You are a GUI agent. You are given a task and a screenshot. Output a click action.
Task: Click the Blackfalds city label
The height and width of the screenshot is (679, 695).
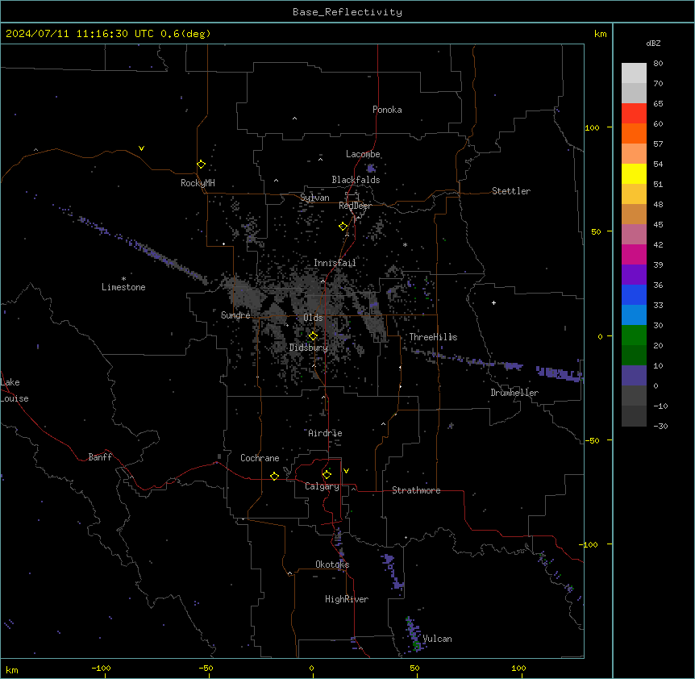[x=356, y=180]
